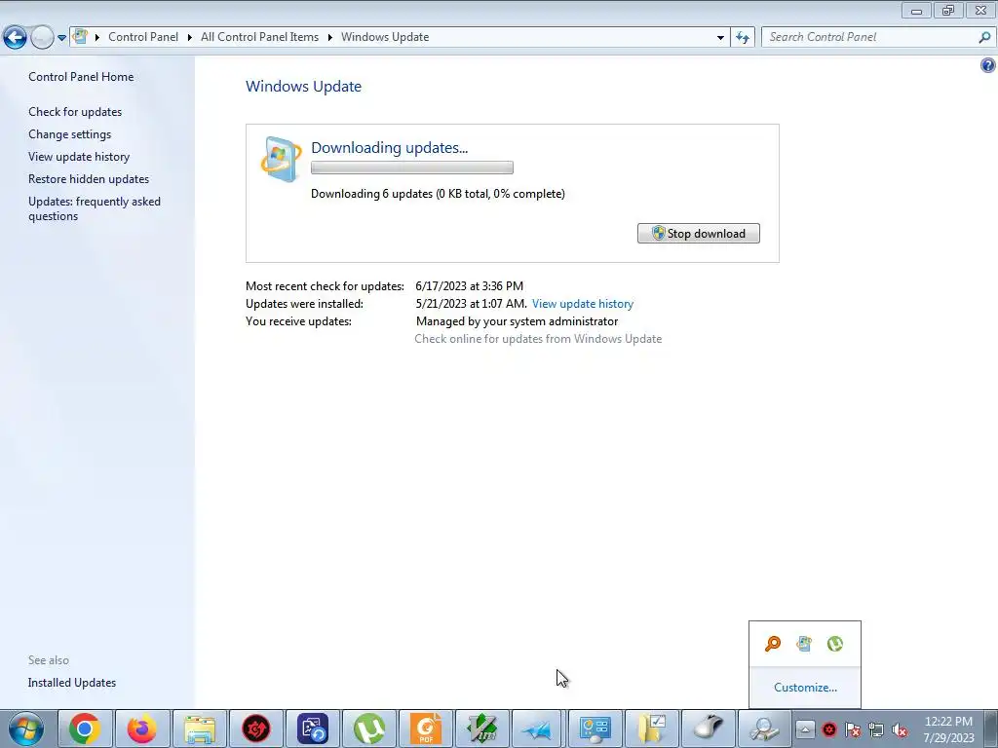Viewport: 998px width, 748px height.
Task: Open the blue image converter taskbar app
Action: pos(313,729)
